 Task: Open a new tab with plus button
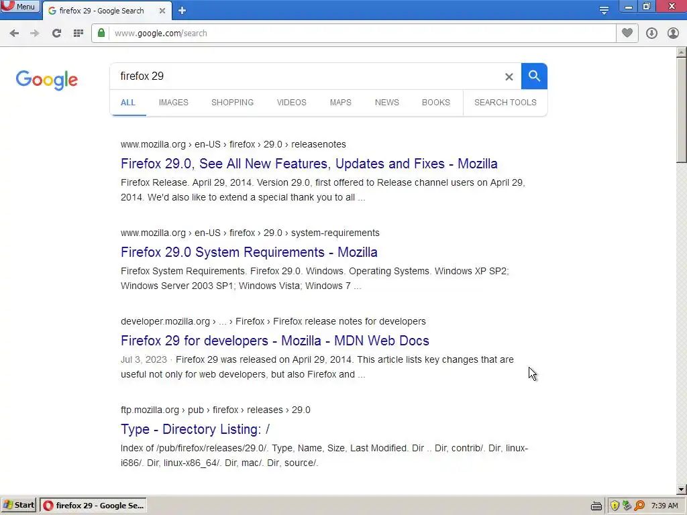coord(182,11)
